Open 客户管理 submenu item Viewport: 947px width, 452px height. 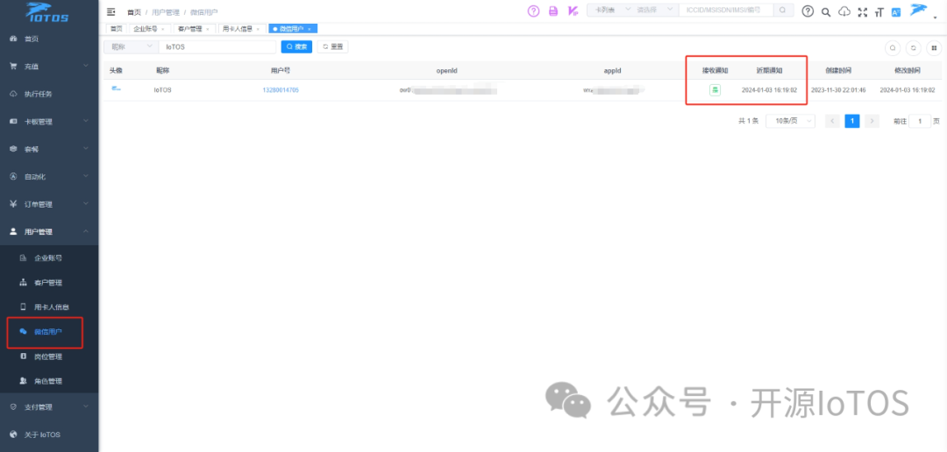[49, 282]
